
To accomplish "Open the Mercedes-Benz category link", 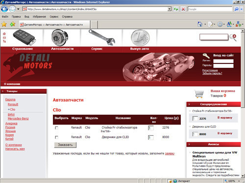I will (x=18, y=119).
